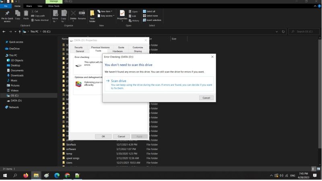The height and width of the screenshot is (181, 322).
Task: Click the Search OS (C:) field
Action: coord(304,32)
